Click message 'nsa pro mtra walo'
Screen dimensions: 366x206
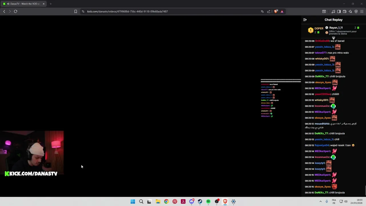pos(338,53)
